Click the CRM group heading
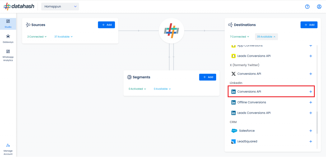The image size is (326, 157). coord(233,122)
